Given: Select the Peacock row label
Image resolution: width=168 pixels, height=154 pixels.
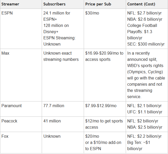Looking at the screenshot, I should (x=9, y=121).
